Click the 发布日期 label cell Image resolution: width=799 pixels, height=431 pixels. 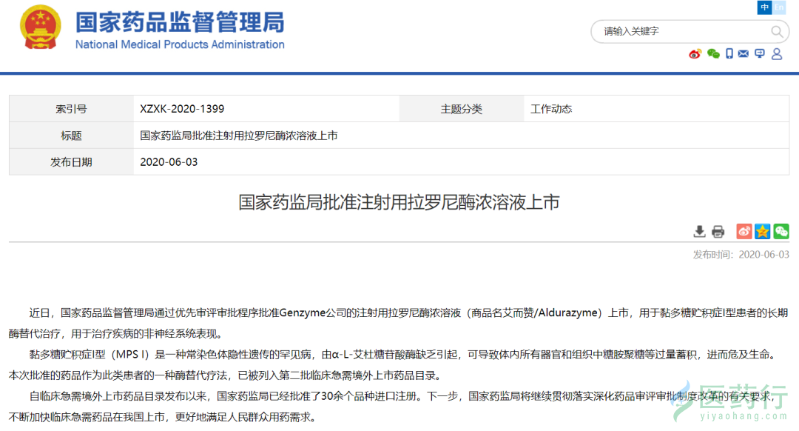(x=71, y=161)
